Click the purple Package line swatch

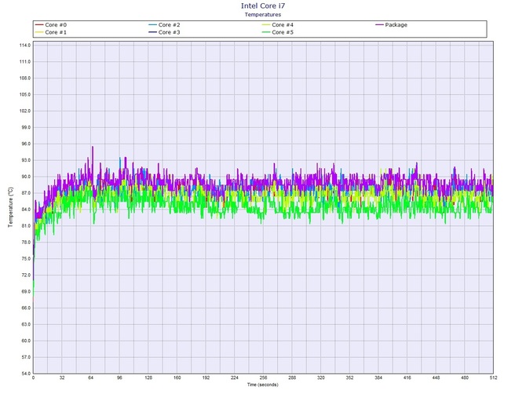pos(379,25)
